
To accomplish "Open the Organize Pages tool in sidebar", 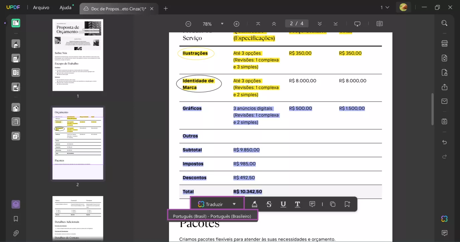I will pyautogui.click(x=16, y=108).
